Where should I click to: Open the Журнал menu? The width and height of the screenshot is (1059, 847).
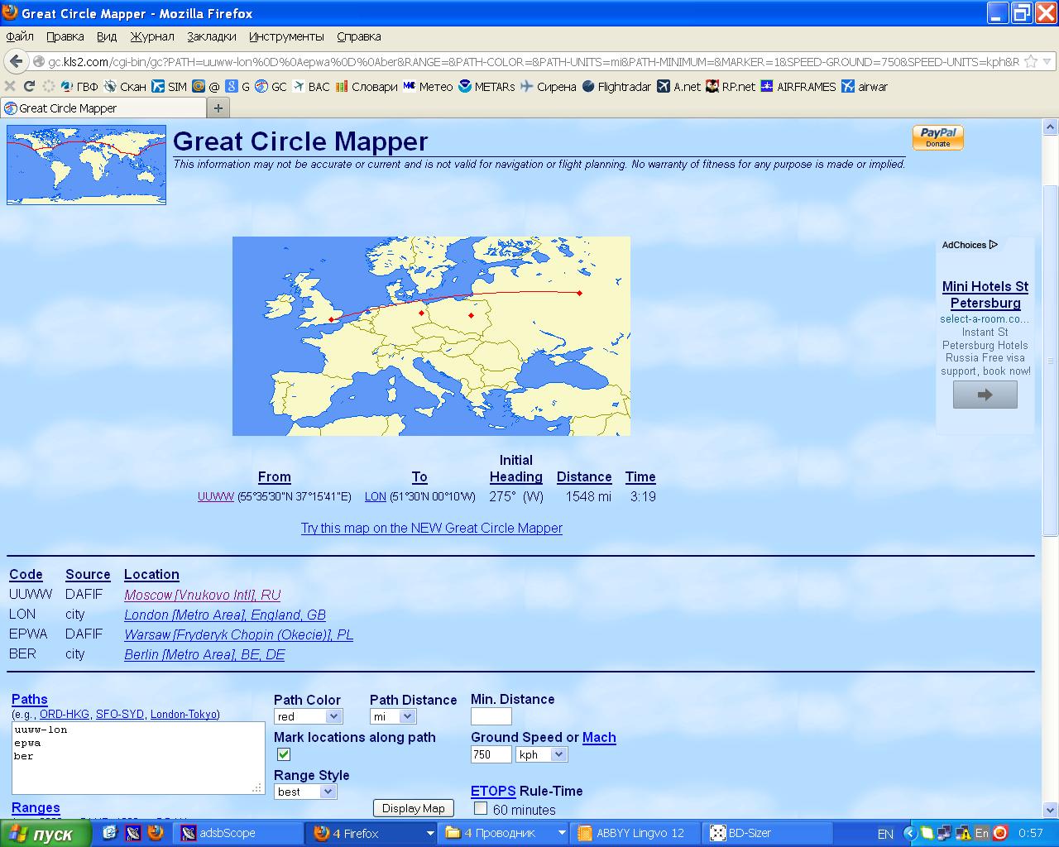(152, 36)
